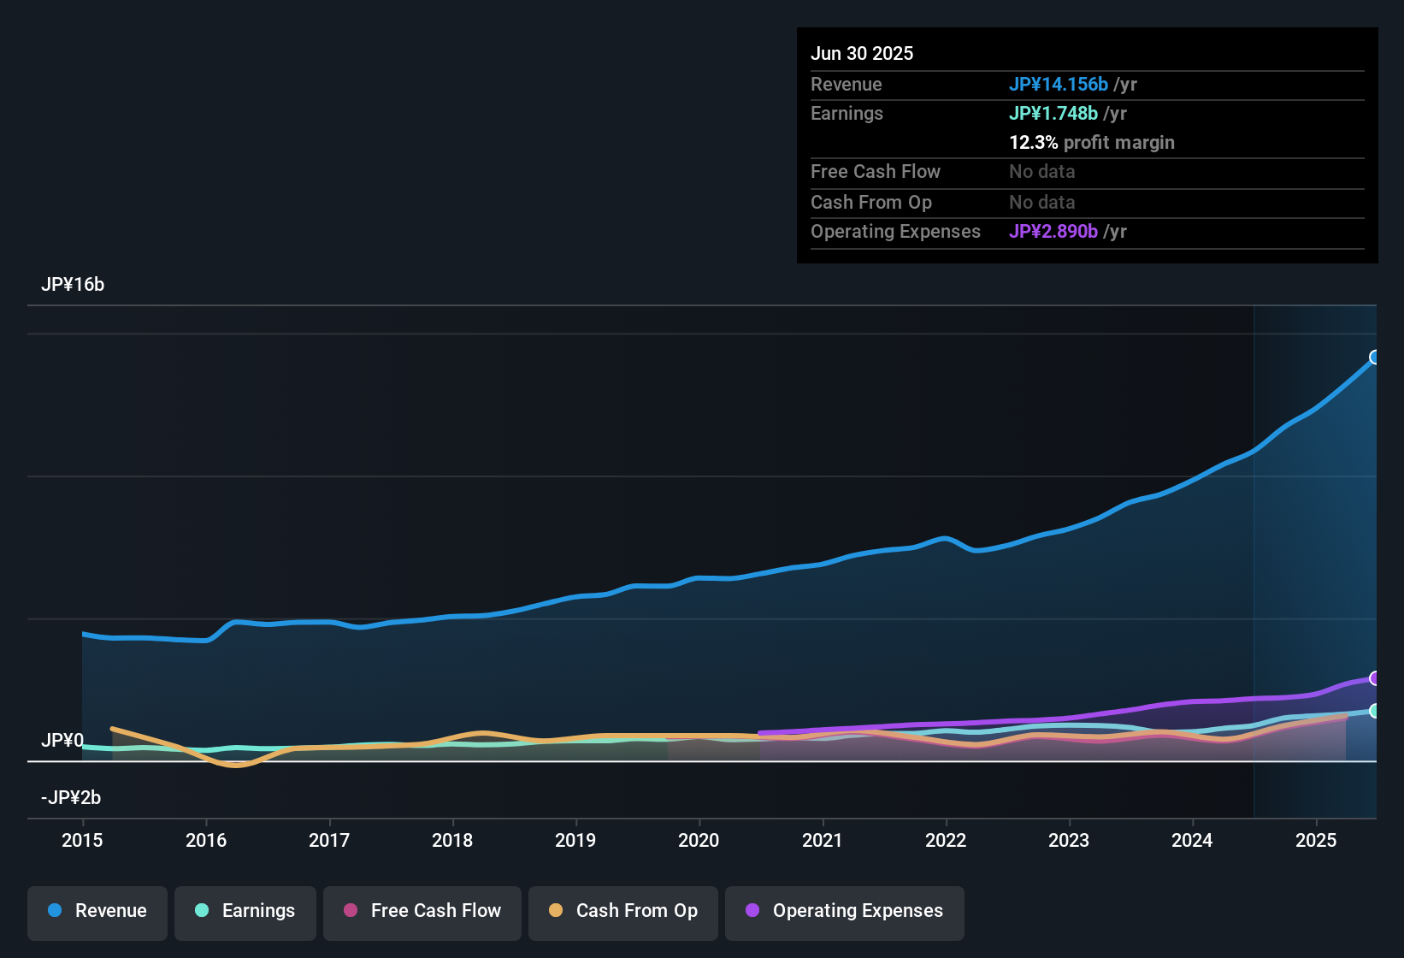Click the 2020 label on time axis
Screen dimensions: 1404x958
click(699, 840)
